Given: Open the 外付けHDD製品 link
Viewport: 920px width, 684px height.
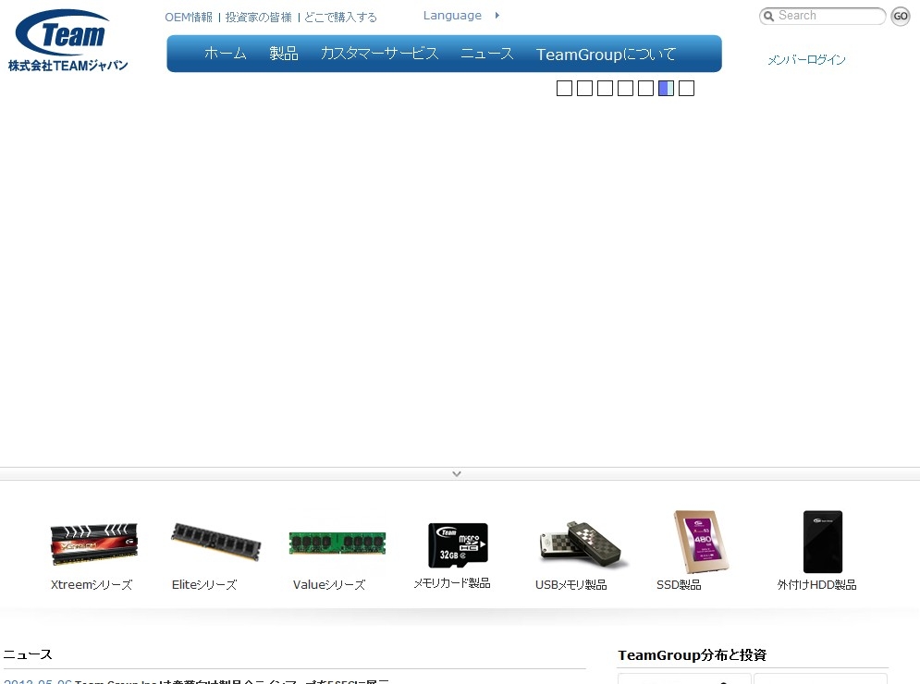Looking at the screenshot, I should tap(816, 585).
